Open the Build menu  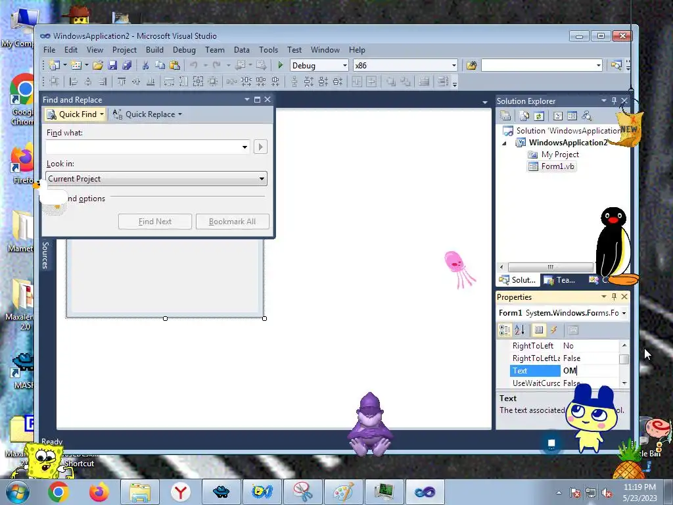point(154,50)
